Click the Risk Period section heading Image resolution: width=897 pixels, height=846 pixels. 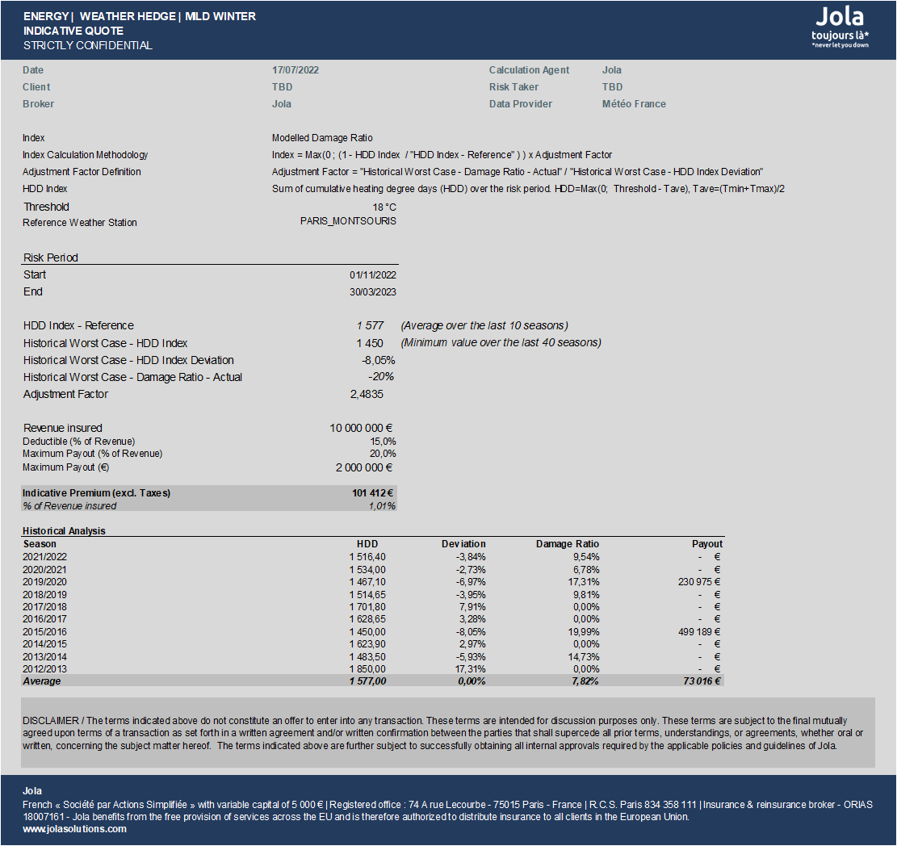[x=50, y=258]
